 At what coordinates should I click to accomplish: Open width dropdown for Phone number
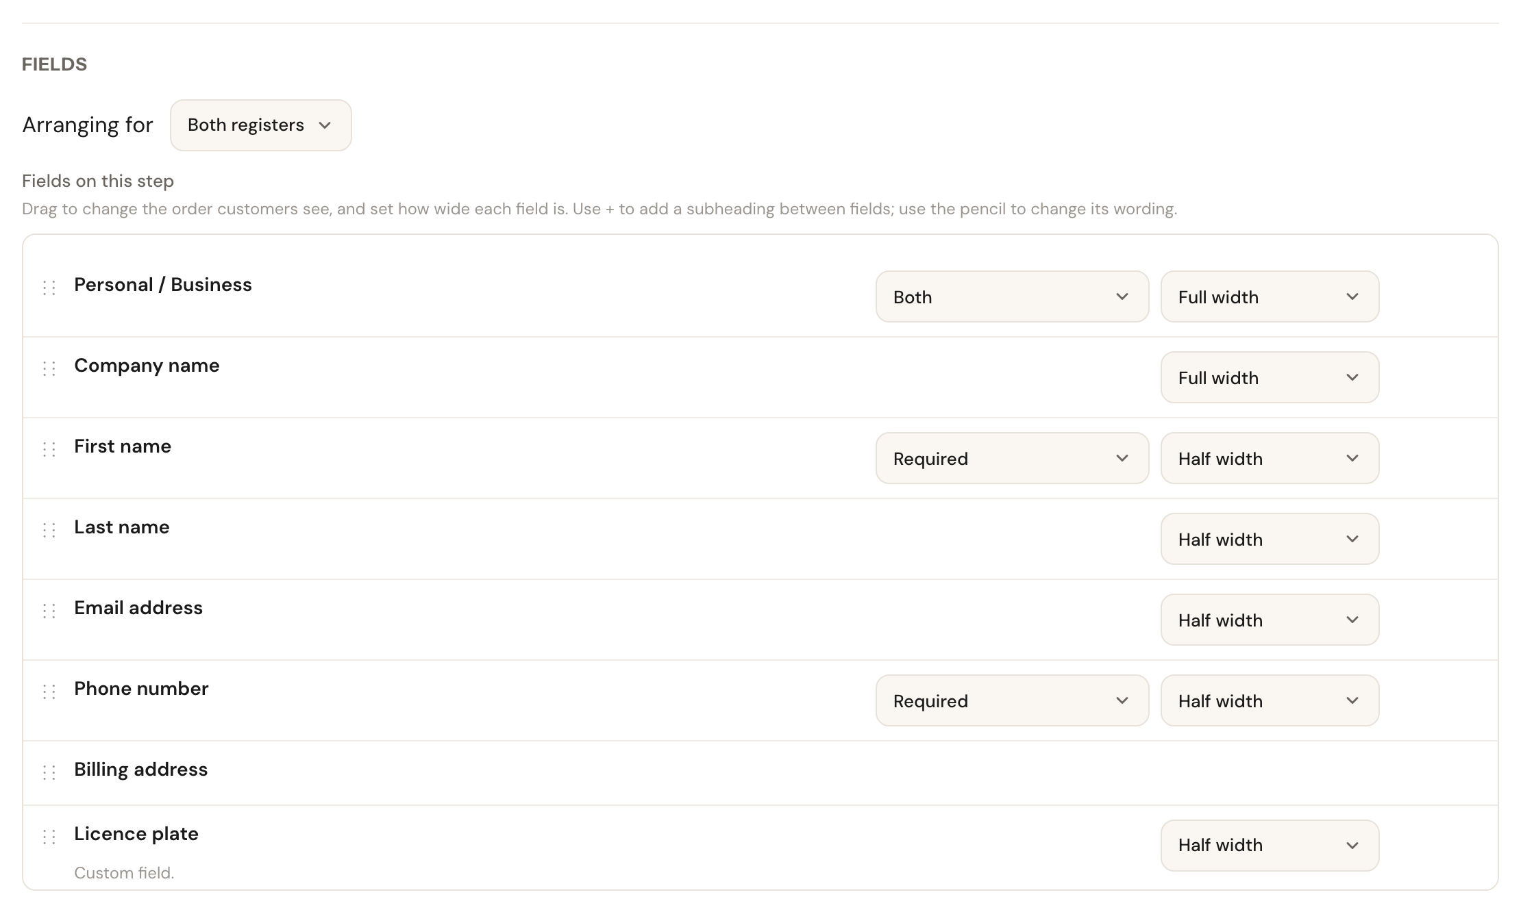click(1270, 700)
